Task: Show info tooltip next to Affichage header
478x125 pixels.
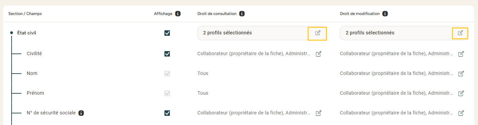Action: pos(178,14)
